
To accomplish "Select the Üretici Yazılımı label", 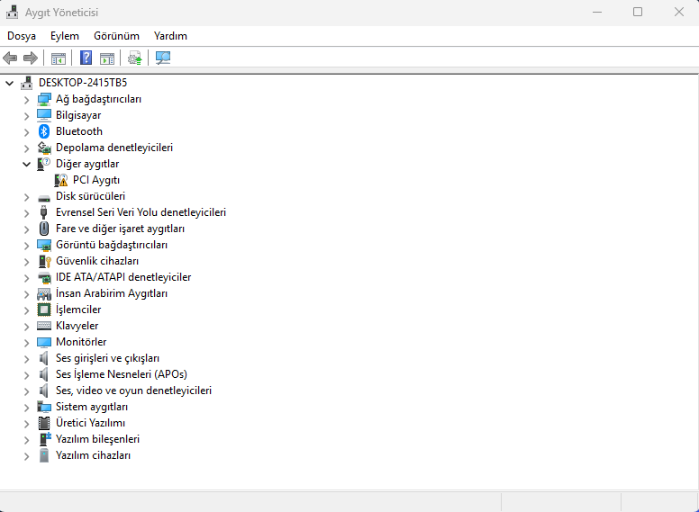I will [90, 423].
